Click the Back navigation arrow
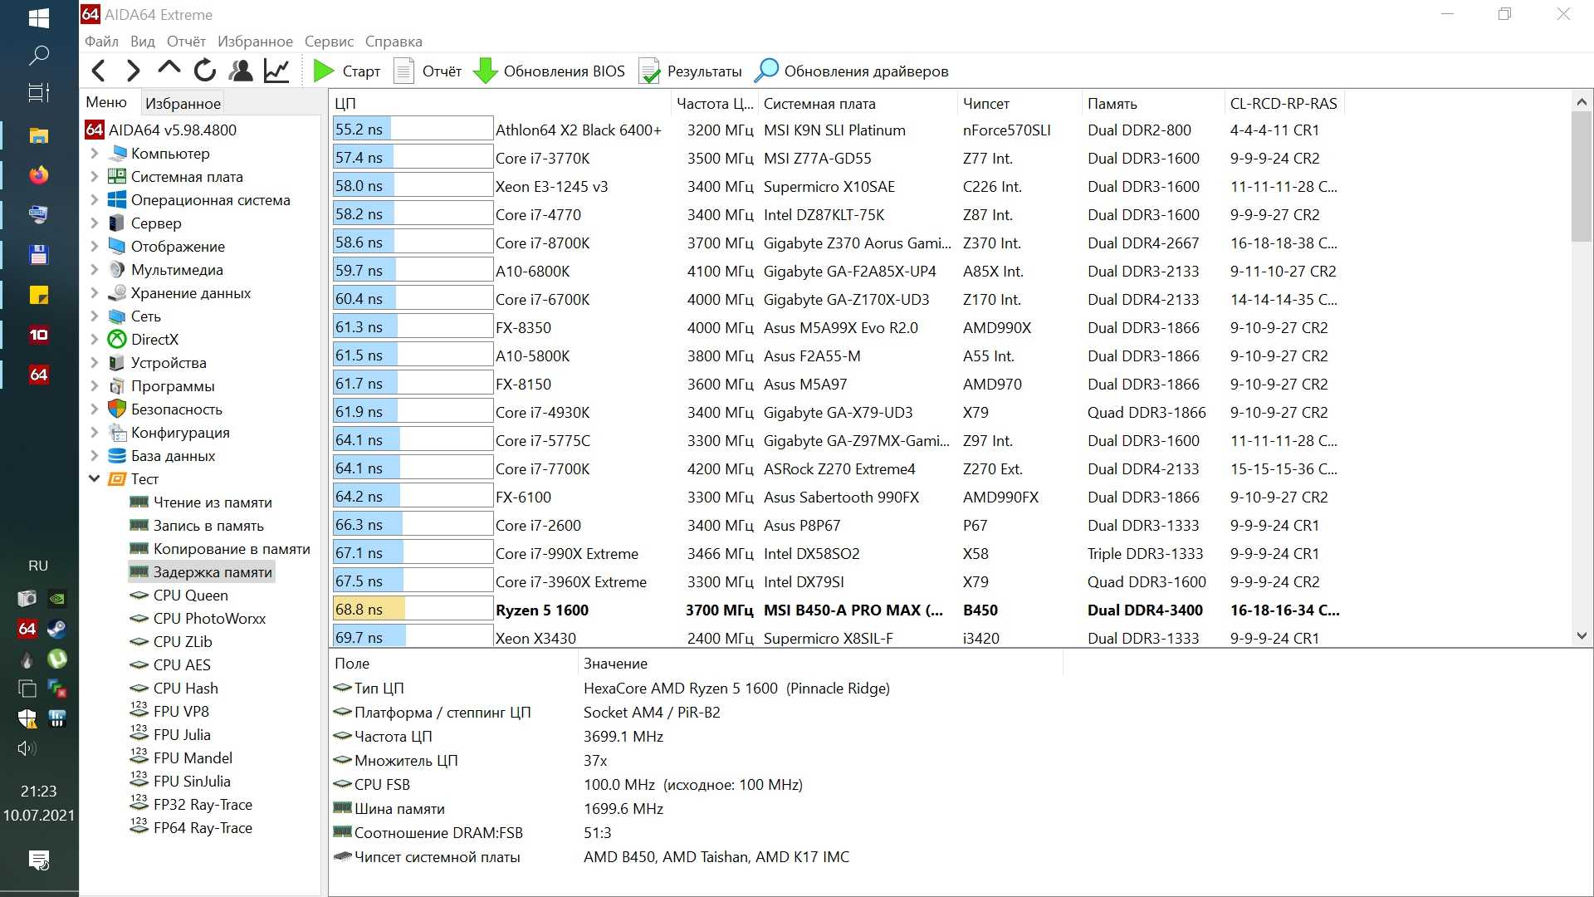The image size is (1594, 897). point(99,71)
